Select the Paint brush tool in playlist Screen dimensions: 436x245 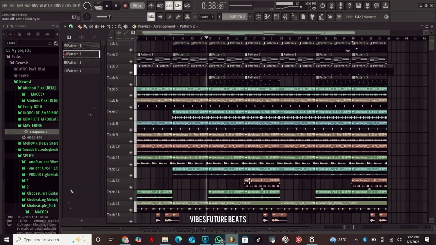[x=85, y=27]
